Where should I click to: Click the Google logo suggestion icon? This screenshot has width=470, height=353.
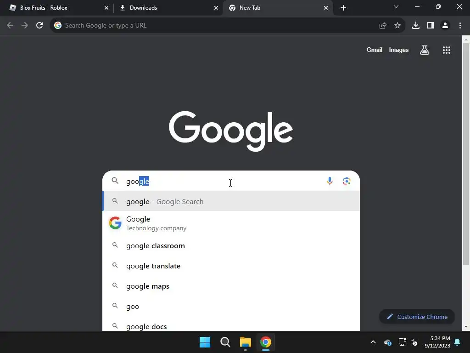click(x=115, y=223)
